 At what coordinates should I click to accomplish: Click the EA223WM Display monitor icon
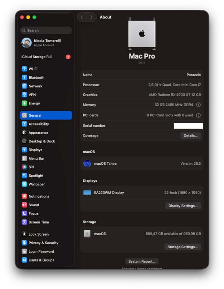click(87, 193)
